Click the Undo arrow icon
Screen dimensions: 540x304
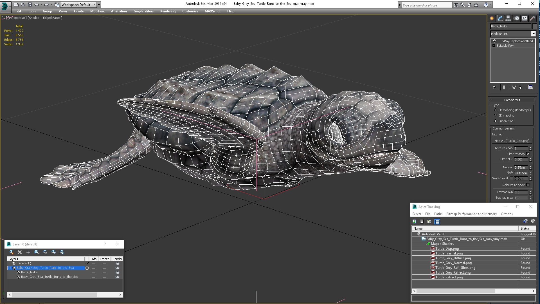tap(36, 5)
